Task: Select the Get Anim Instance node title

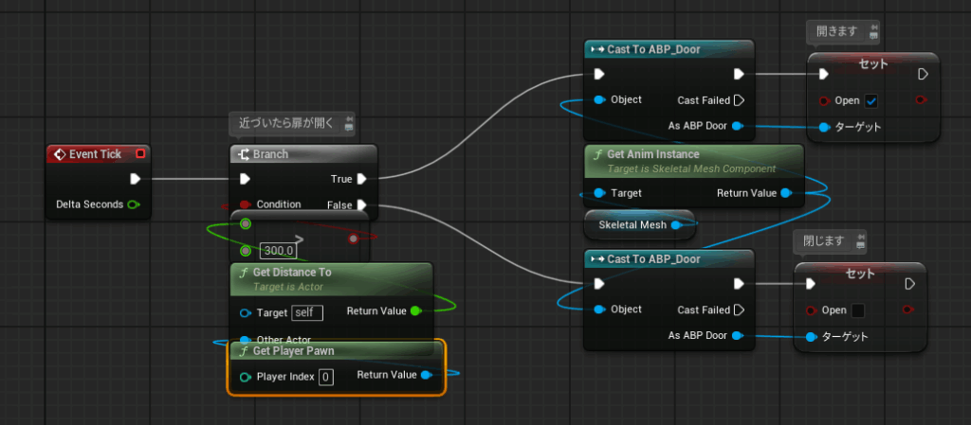Action: 652,154
